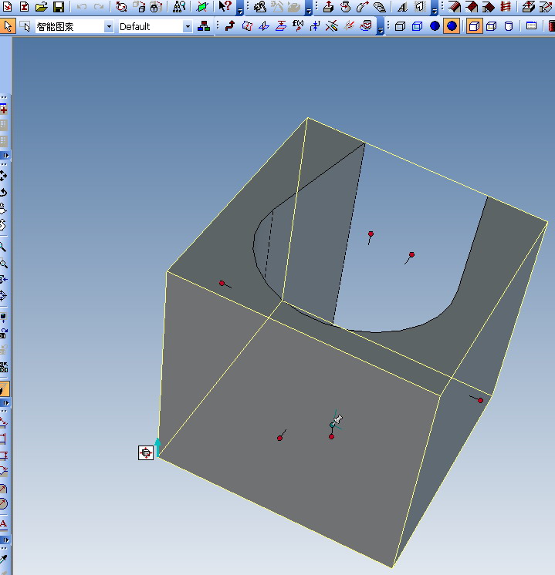Select the sweep along path tool
Screen dimensions: 555x575
tap(363, 6)
